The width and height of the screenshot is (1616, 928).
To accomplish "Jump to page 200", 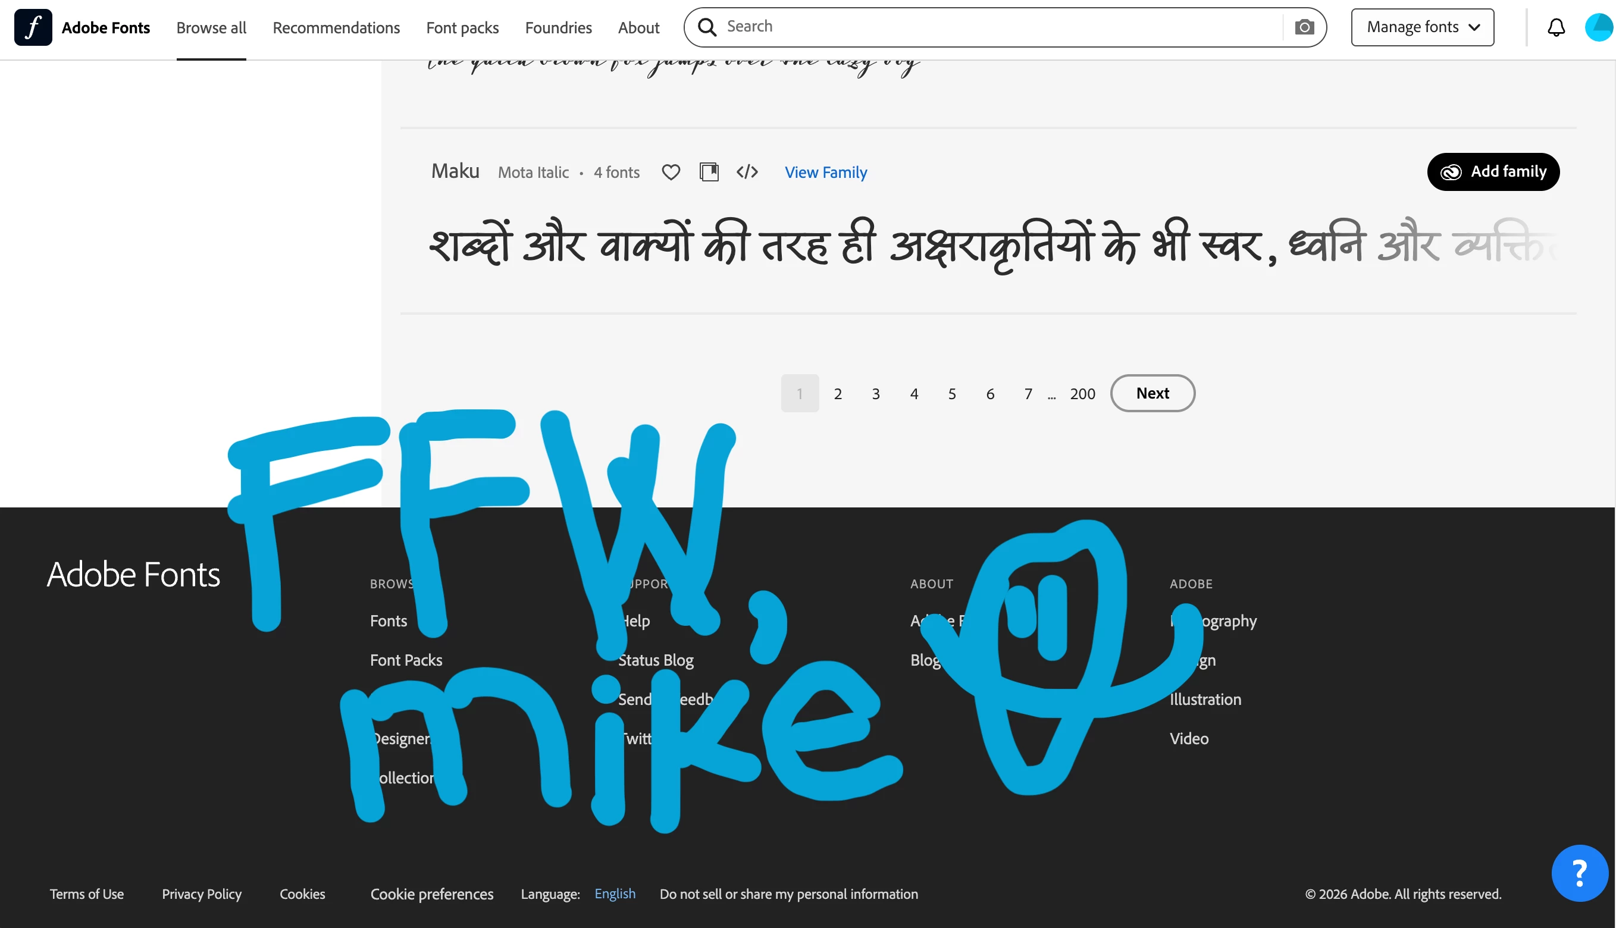I will 1082,394.
